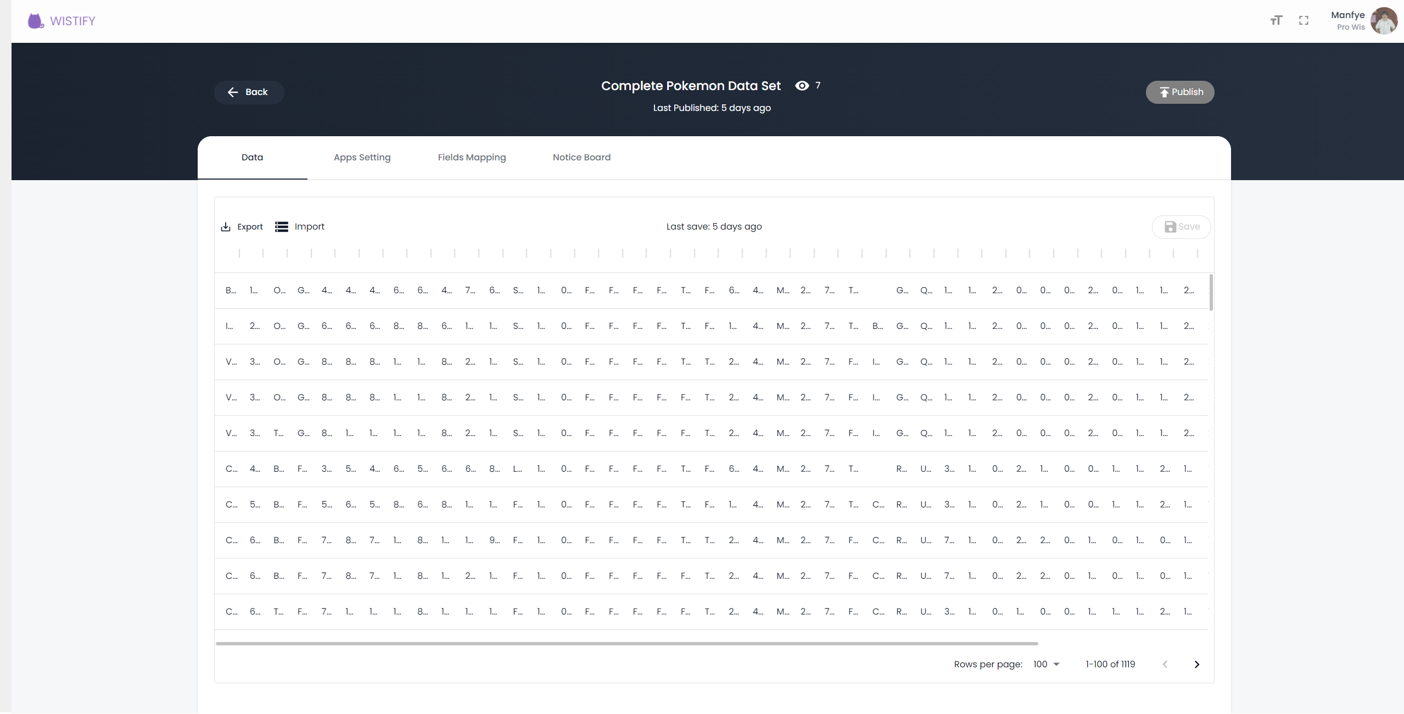The image size is (1404, 714).
Task: Go to the next page arrow
Action: pyautogui.click(x=1197, y=665)
